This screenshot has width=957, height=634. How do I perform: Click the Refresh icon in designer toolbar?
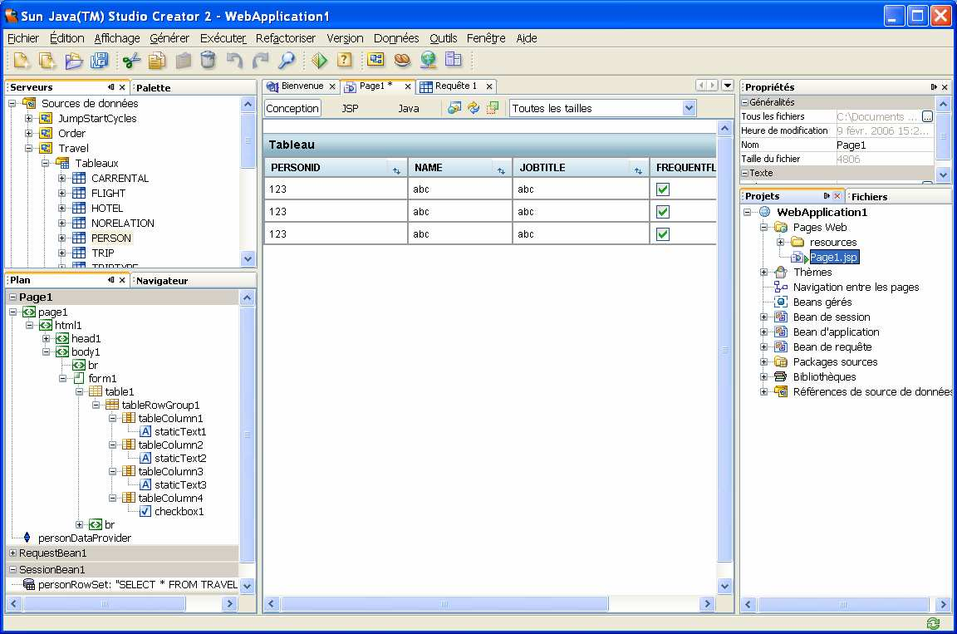pyautogui.click(x=474, y=108)
